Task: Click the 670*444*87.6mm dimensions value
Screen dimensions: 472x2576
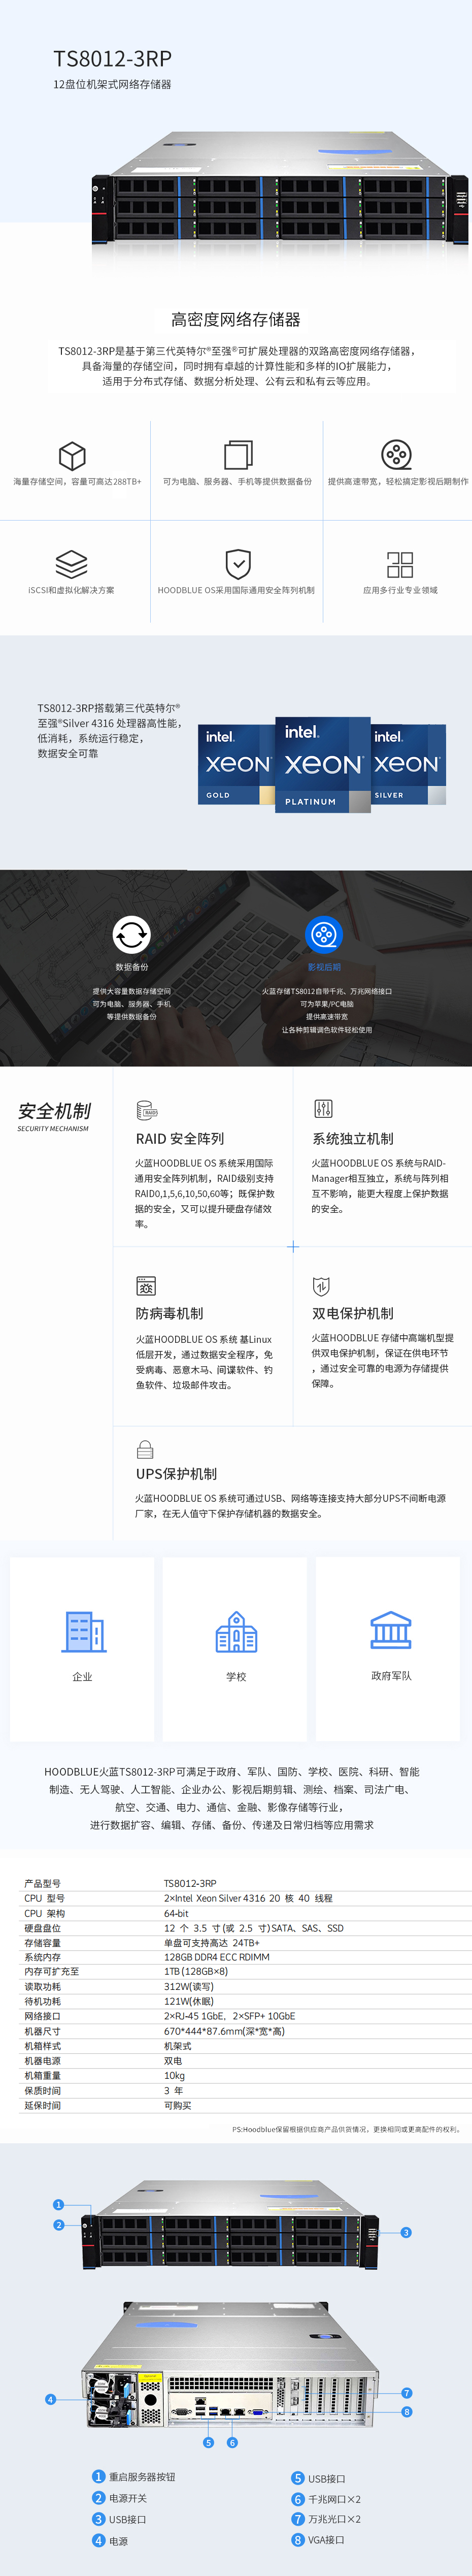Action: [225, 2031]
